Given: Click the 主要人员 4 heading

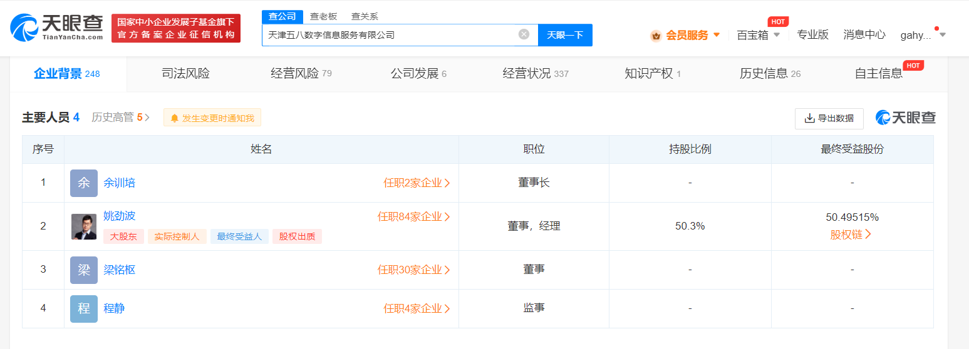Looking at the screenshot, I should 51,118.
